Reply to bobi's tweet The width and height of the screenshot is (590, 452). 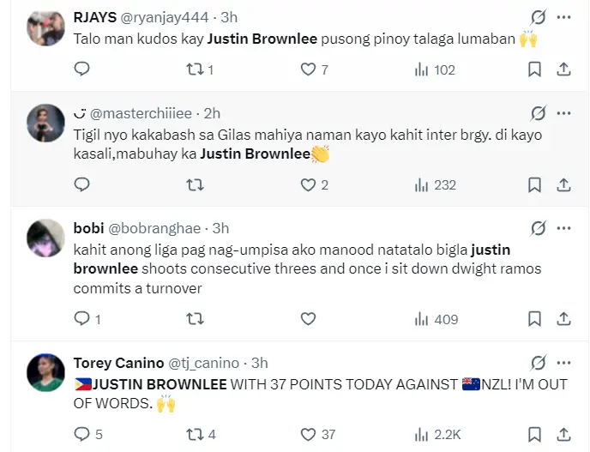81,319
